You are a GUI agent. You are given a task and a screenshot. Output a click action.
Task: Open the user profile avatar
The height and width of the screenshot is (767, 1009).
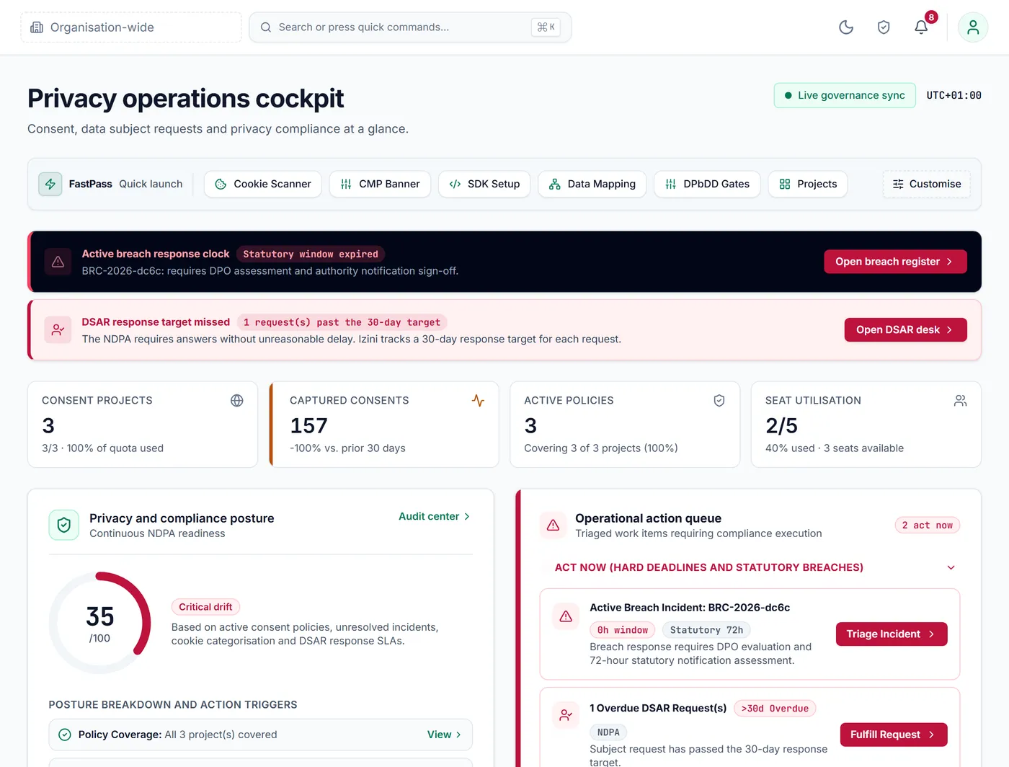pyautogui.click(x=973, y=27)
